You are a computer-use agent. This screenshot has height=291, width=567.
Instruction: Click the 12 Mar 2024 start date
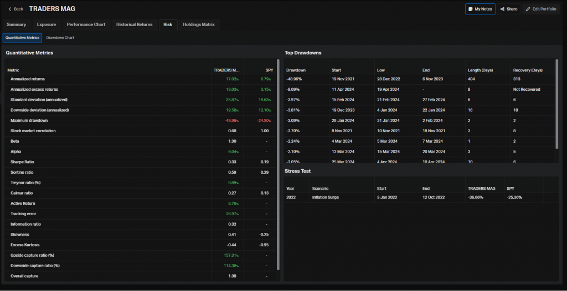point(343,152)
